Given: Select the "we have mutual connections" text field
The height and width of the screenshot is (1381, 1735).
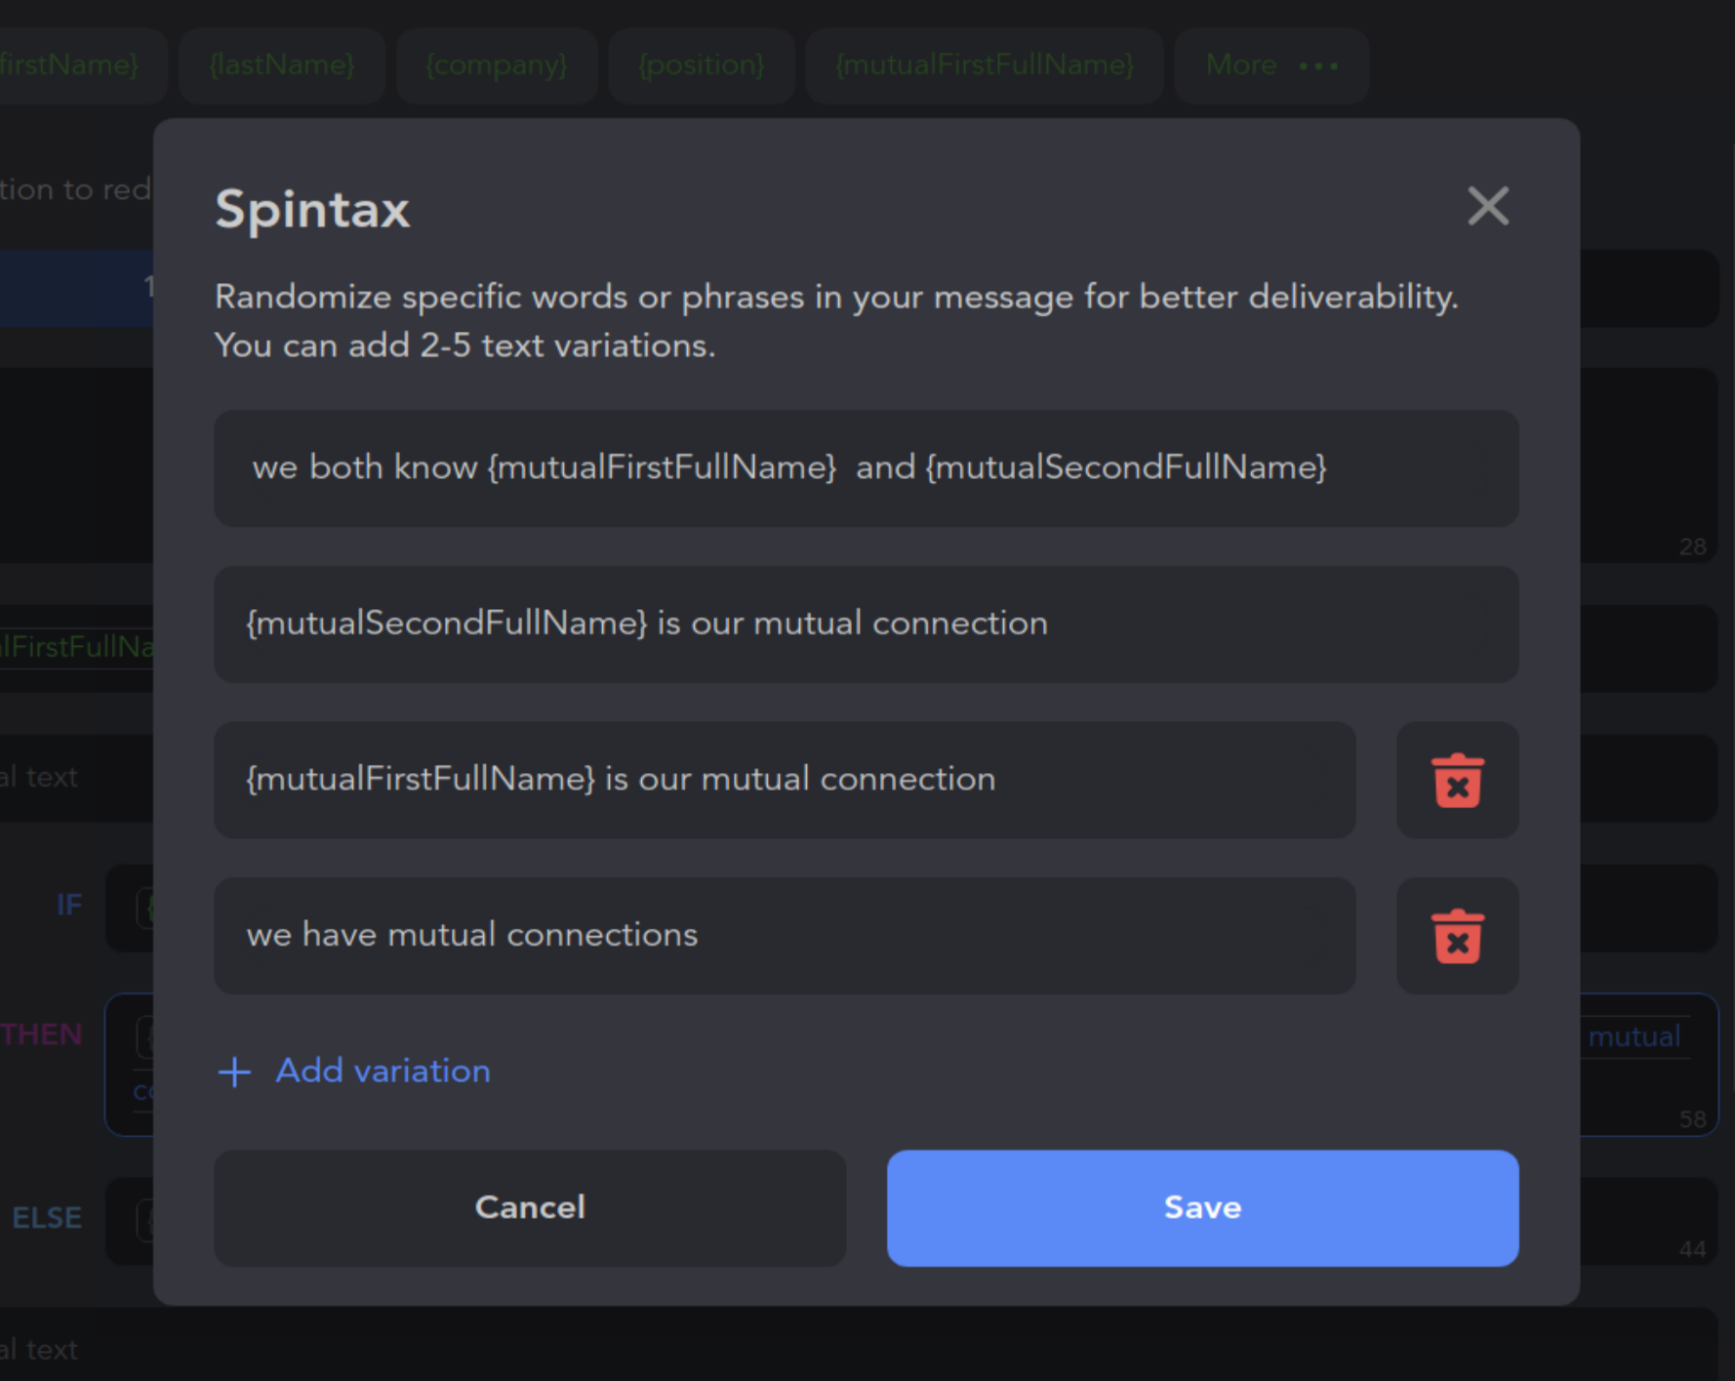Looking at the screenshot, I should click(x=785, y=936).
